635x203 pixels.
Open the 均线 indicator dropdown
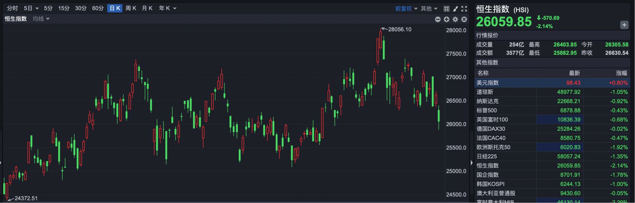point(41,19)
